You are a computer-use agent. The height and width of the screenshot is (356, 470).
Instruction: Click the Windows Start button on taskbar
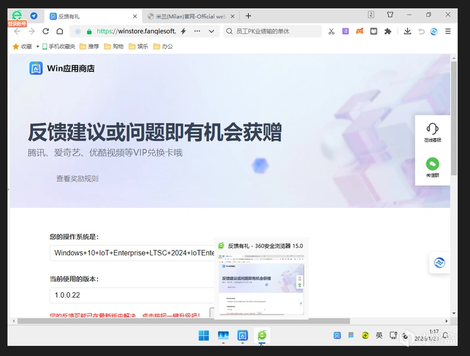point(203,336)
